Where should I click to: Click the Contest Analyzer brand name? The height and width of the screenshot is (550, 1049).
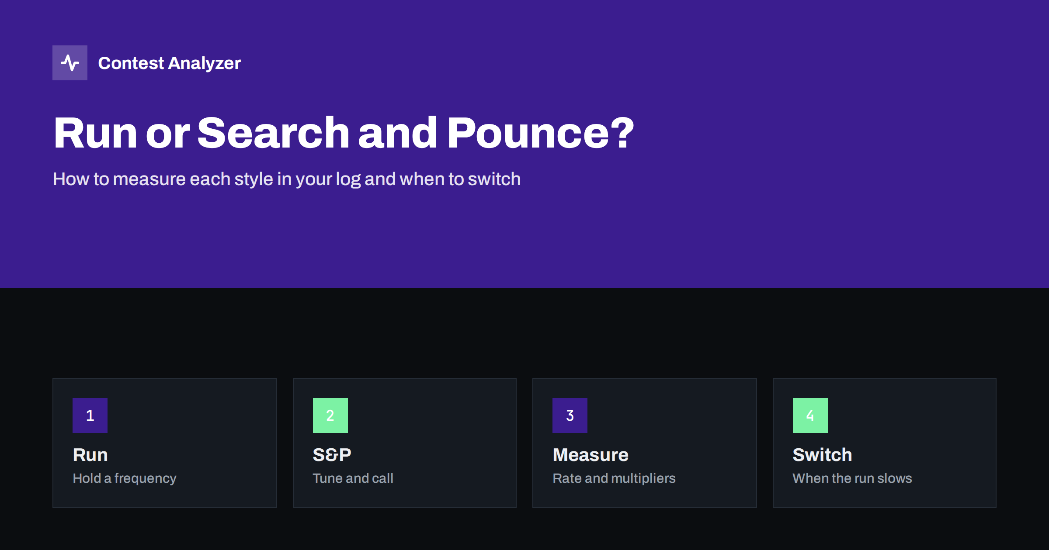click(x=169, y=63)
